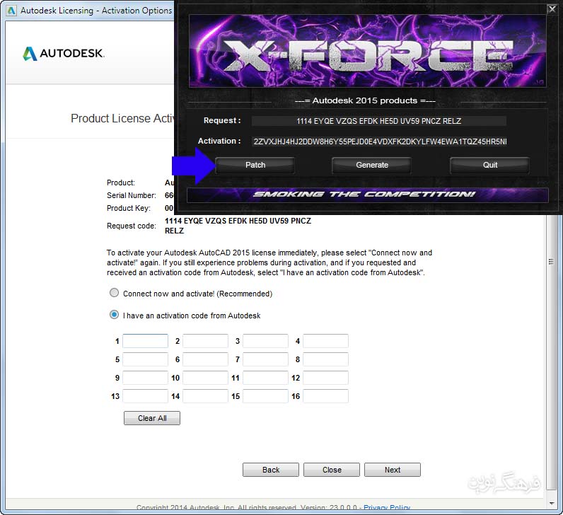This screenshot has width=563, height=515.
Task: Click the Back button
Action: 271,470
